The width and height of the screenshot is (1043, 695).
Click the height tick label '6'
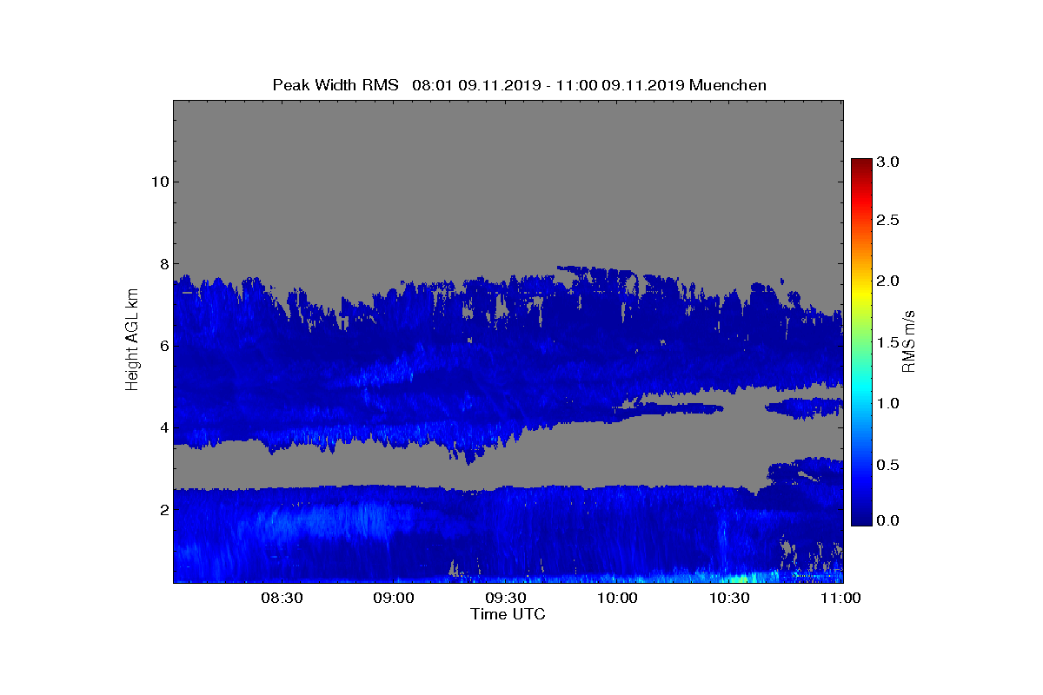[x=163, y=346]
